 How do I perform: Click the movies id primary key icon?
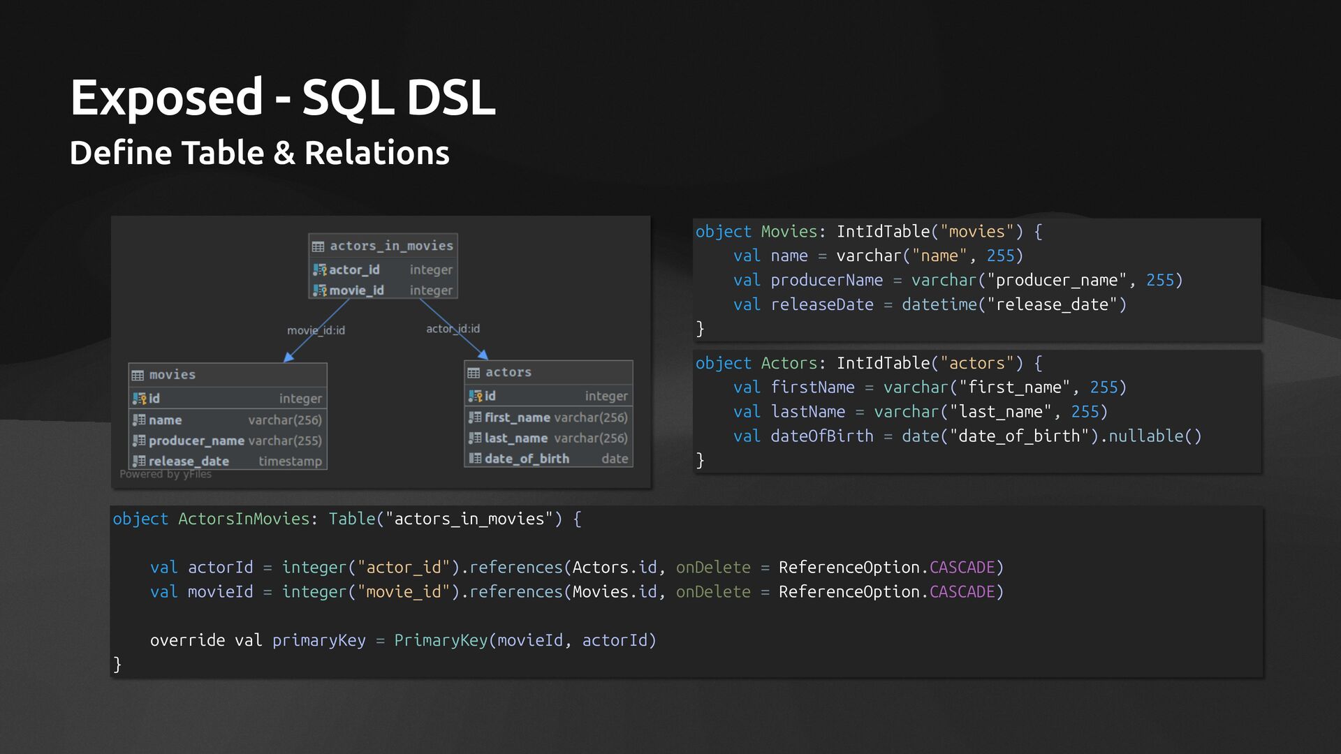[x=139, y=399]
